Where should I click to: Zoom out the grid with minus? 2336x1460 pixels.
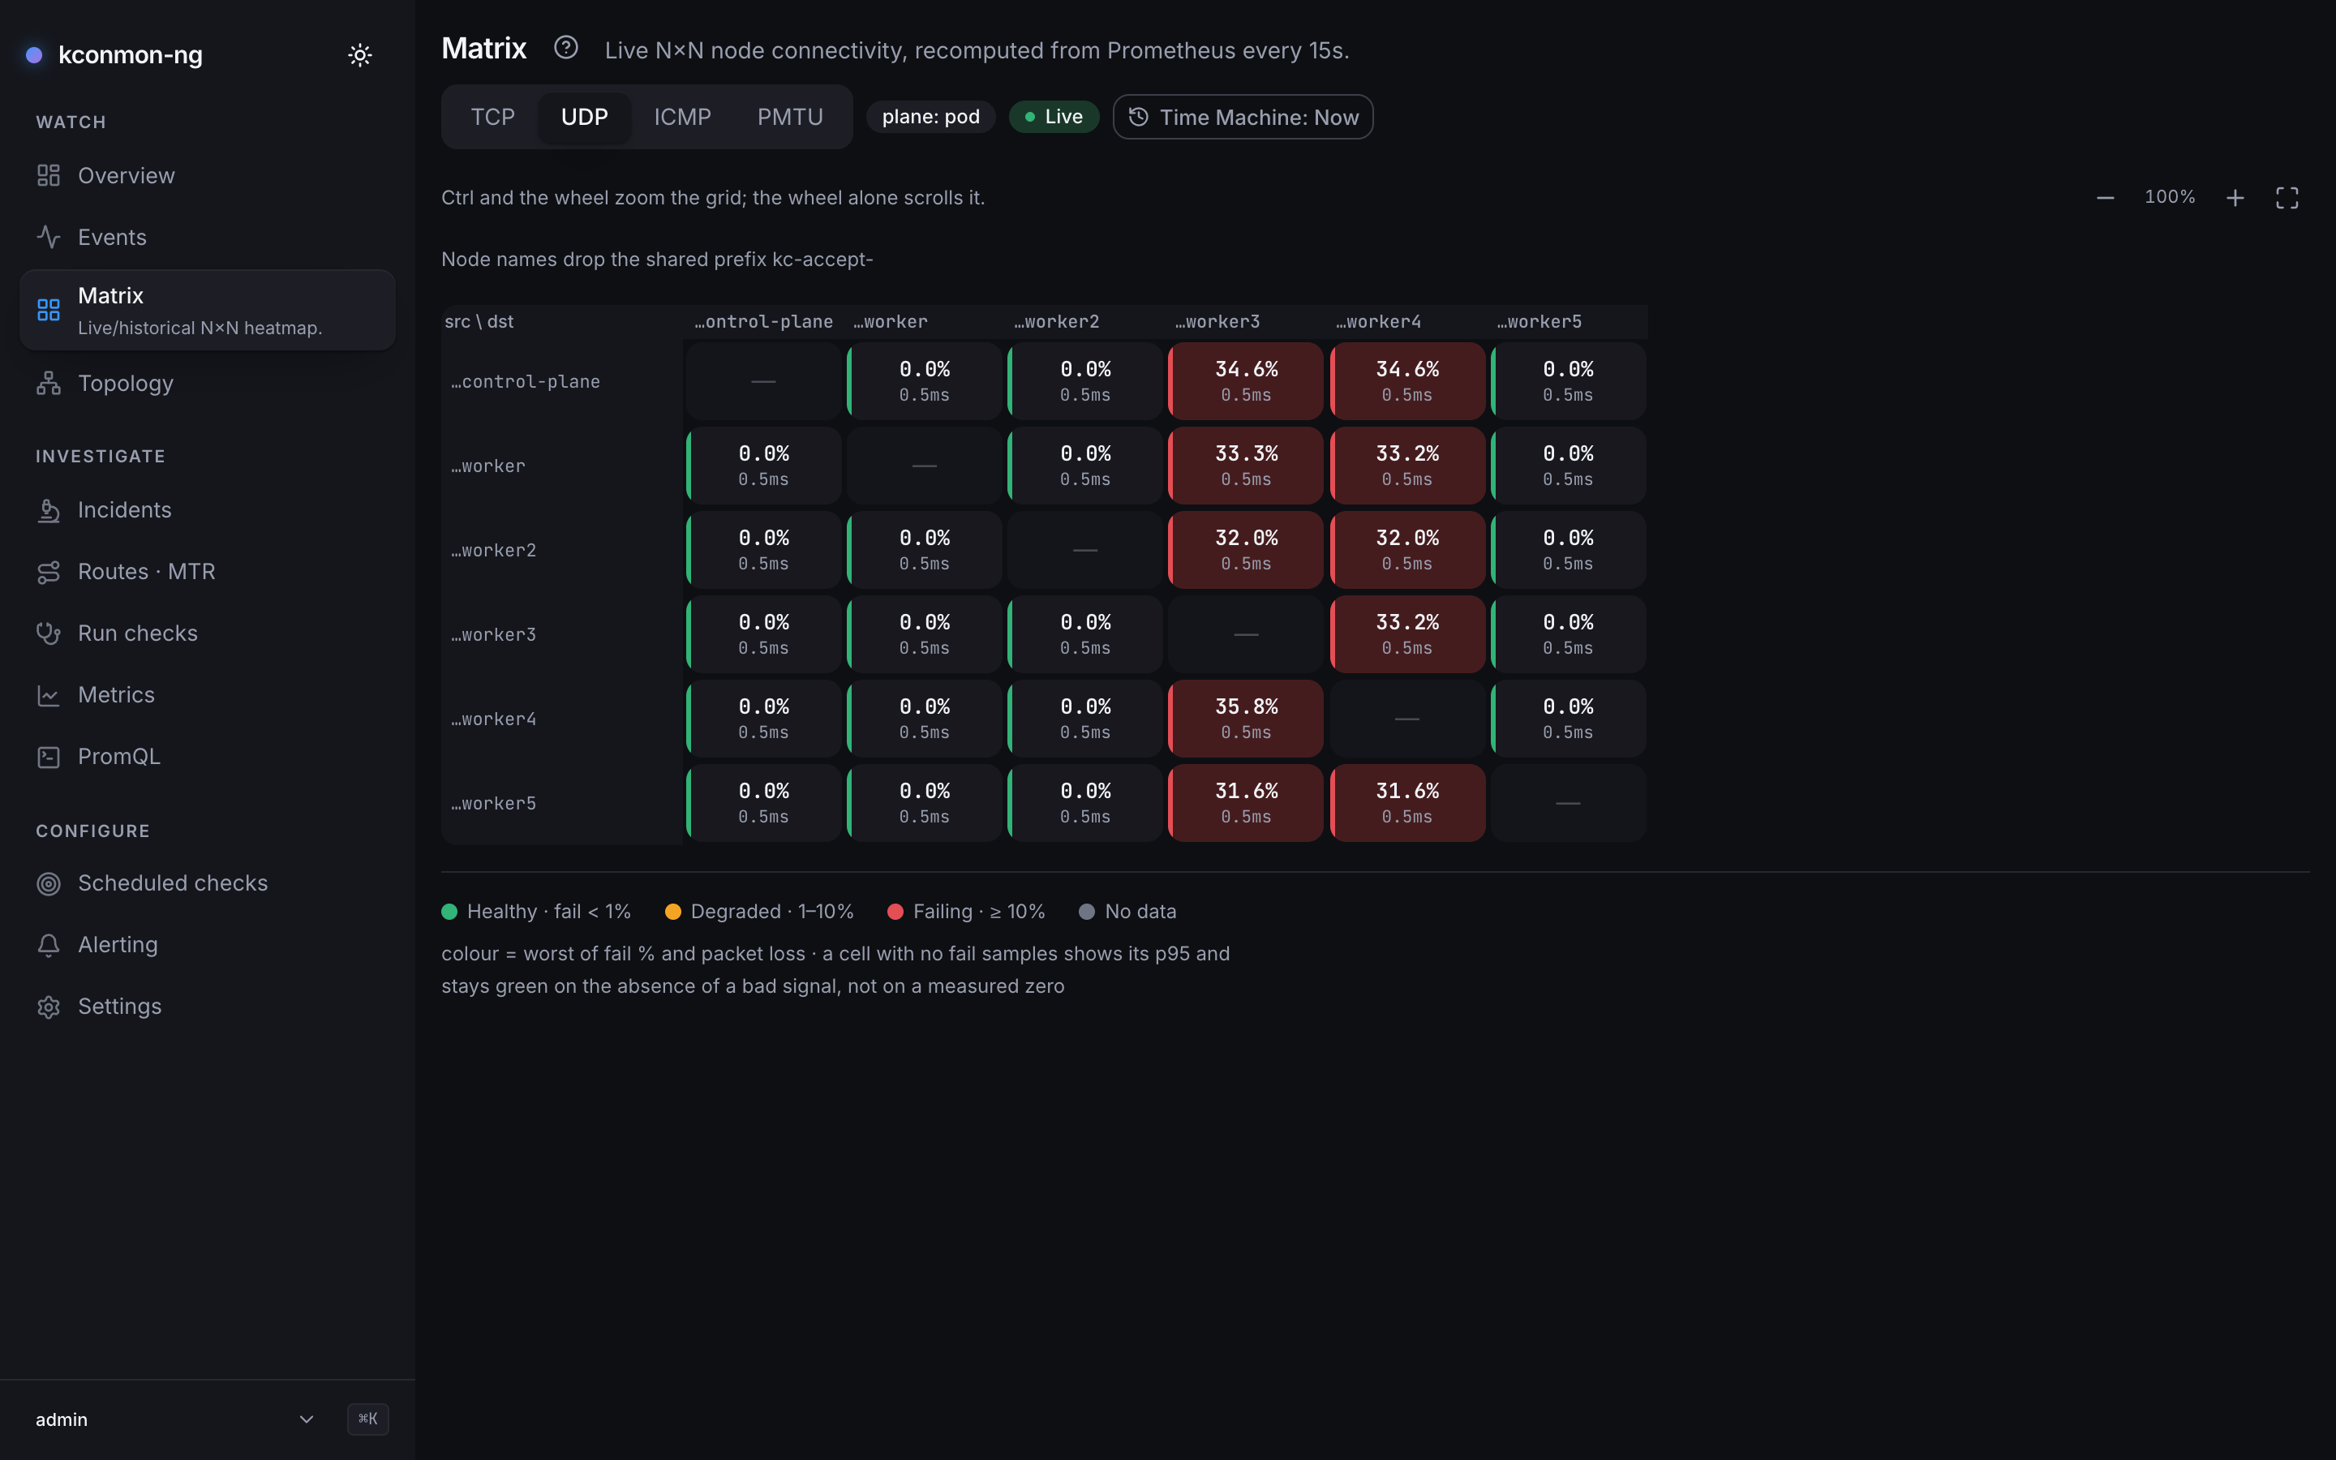(2106, 198)
